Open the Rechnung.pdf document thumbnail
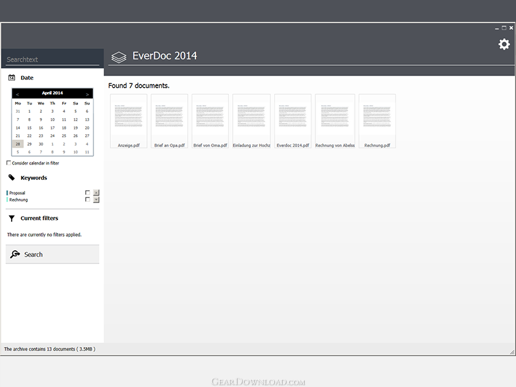This screenshot has height=387, width=516. point(377,121)
